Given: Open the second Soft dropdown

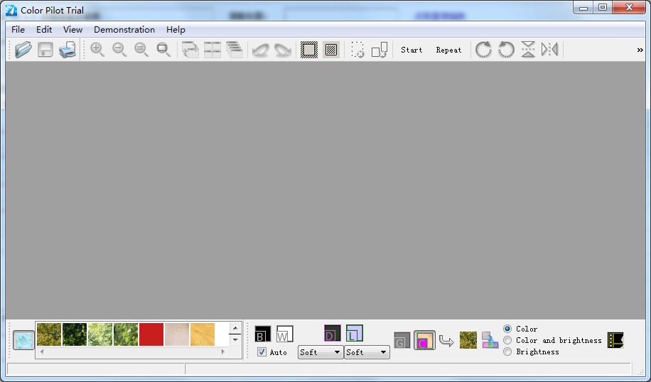Looking at the screenshot, I should click(367, 352).
